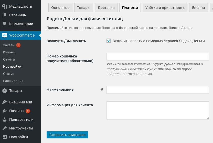Click the Медиафайлы media icon in sidebar
Viewport: 213px width, 143px height.
5,6
